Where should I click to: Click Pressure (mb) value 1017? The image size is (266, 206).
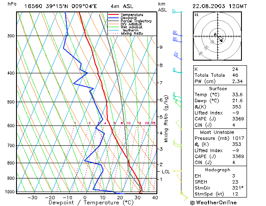click(238, 138)
